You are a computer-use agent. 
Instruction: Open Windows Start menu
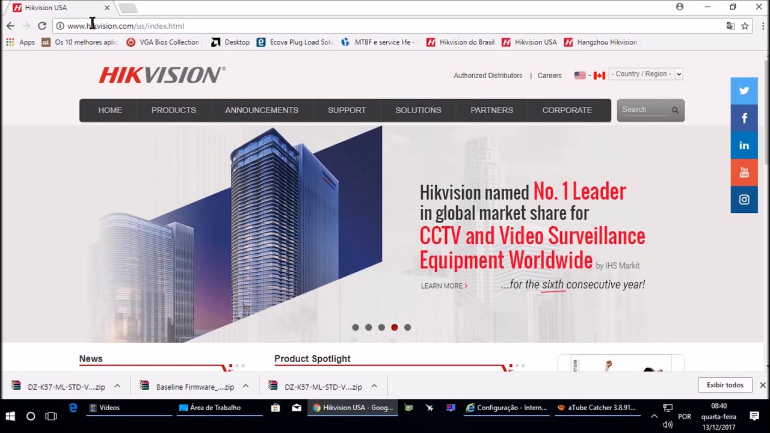[x=10, y=416]
